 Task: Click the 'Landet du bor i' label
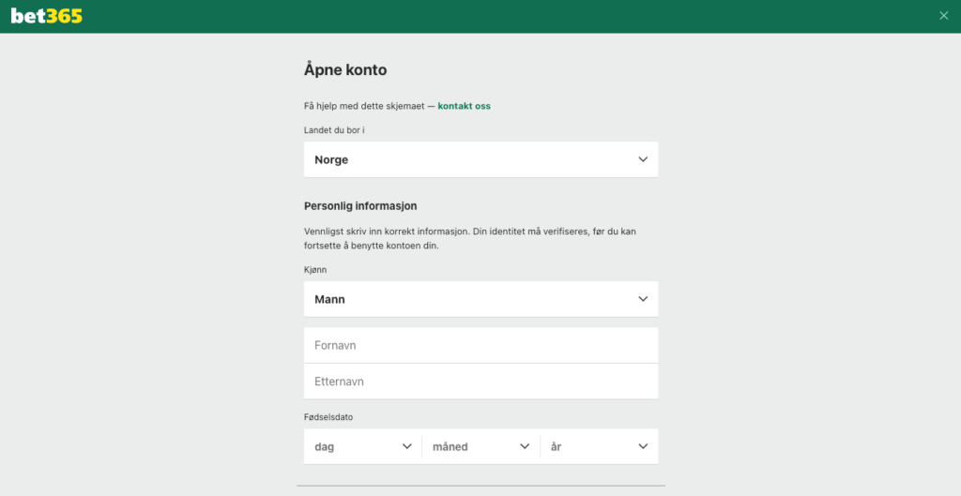(334, 129)
